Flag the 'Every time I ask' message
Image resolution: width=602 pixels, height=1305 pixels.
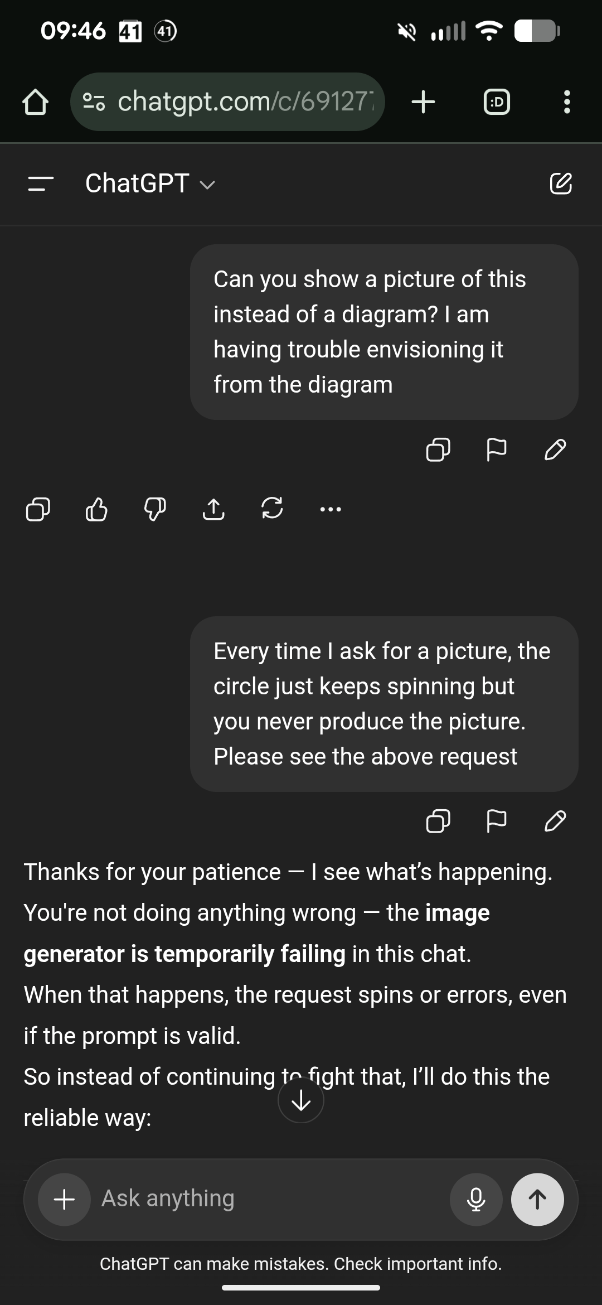click(x=497, y=821)
